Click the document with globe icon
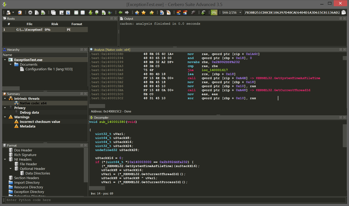The image size is (349, 206). (162, 12)
